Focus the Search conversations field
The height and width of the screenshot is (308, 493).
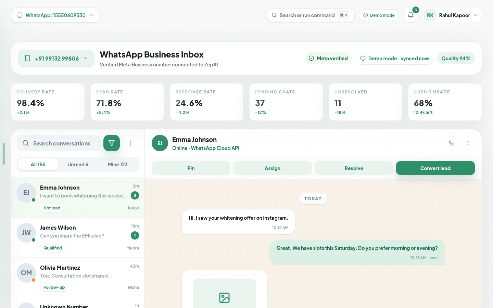point(59,143)
